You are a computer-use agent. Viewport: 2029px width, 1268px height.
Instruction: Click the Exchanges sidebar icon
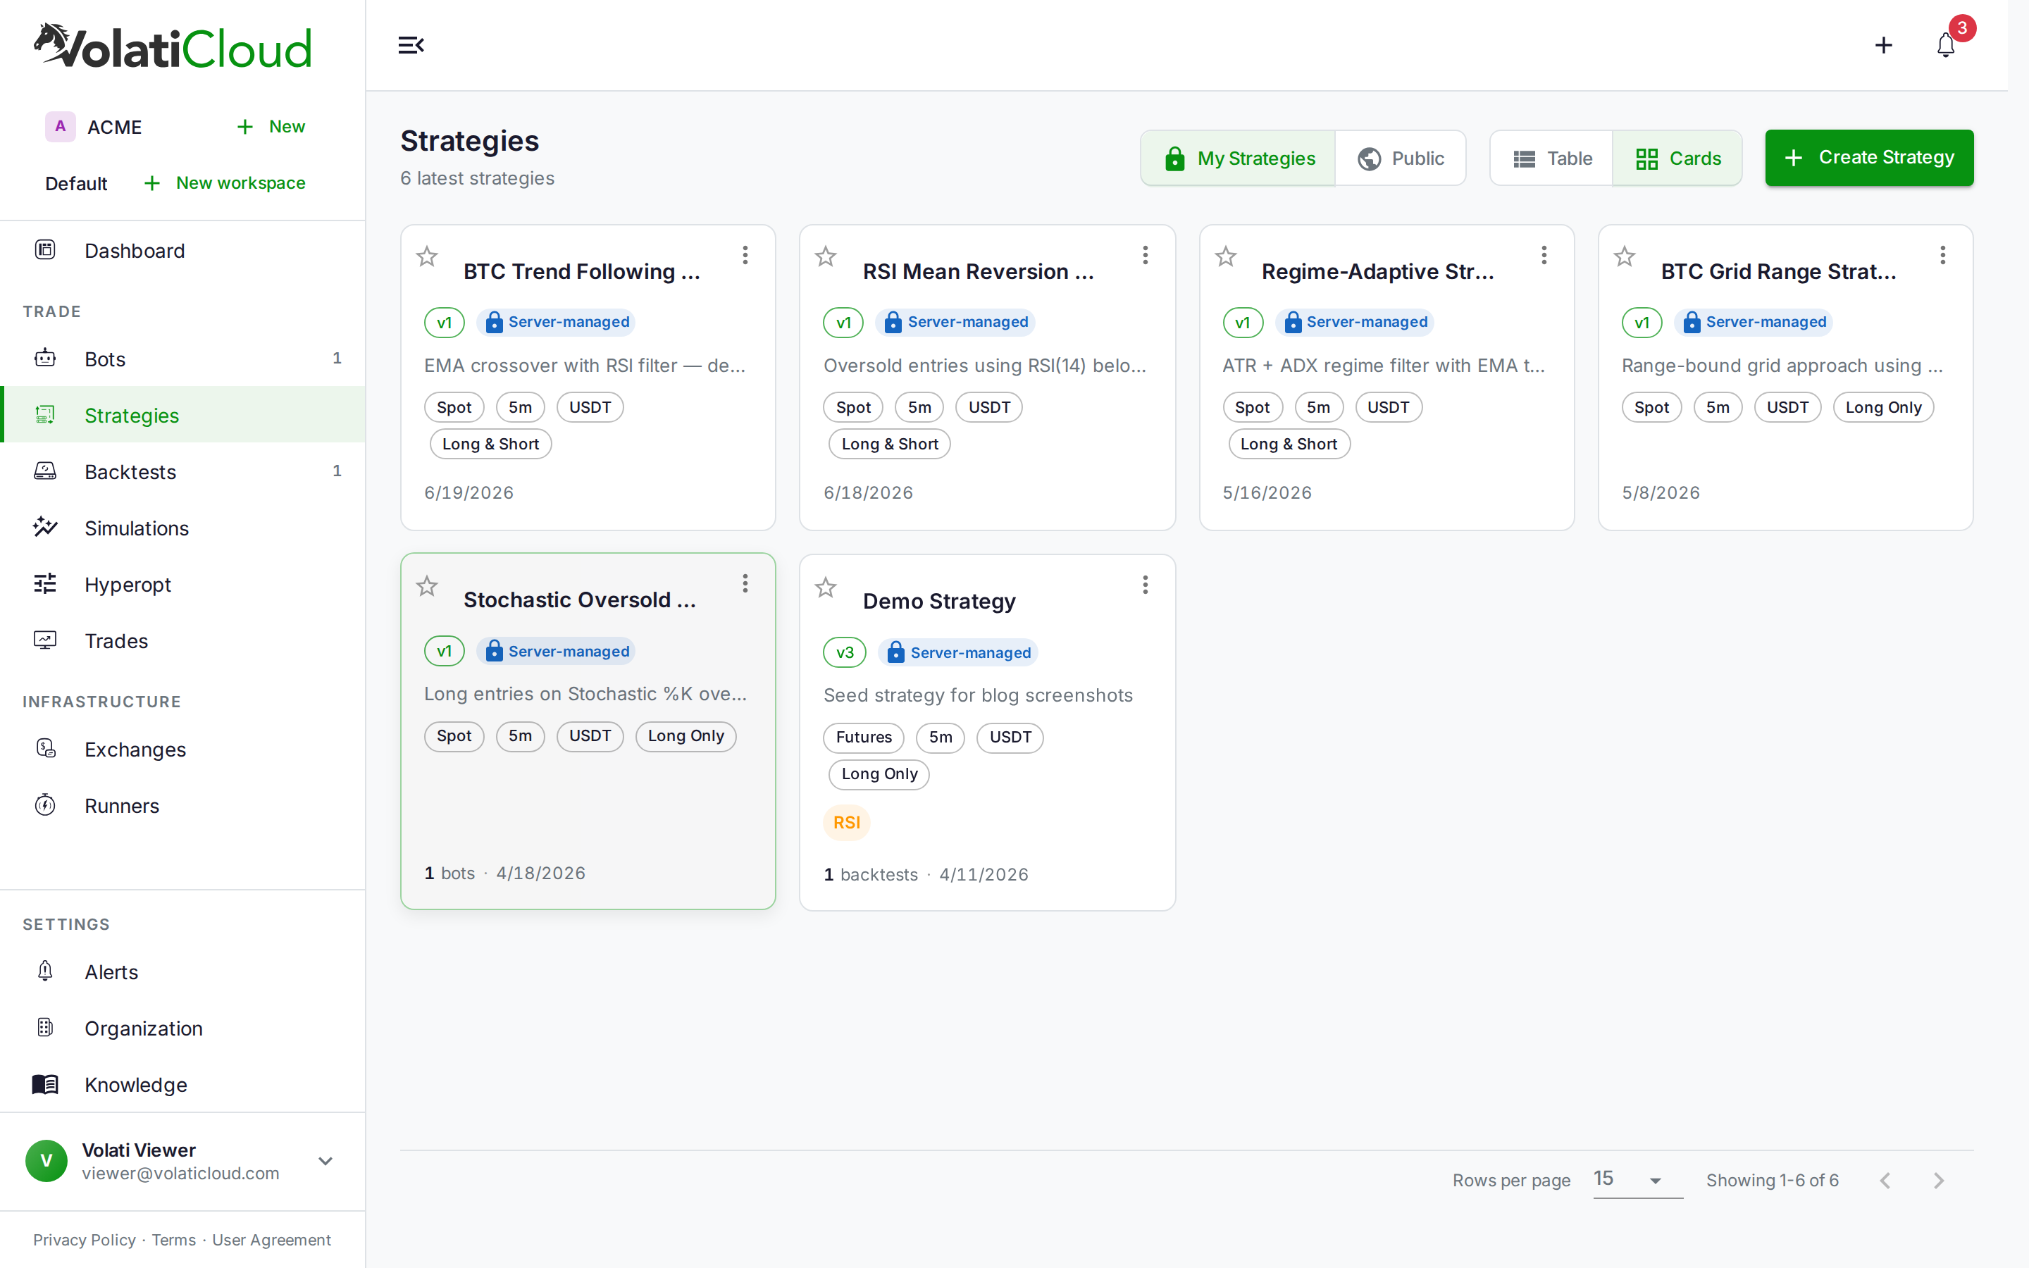tap(45, 748)
